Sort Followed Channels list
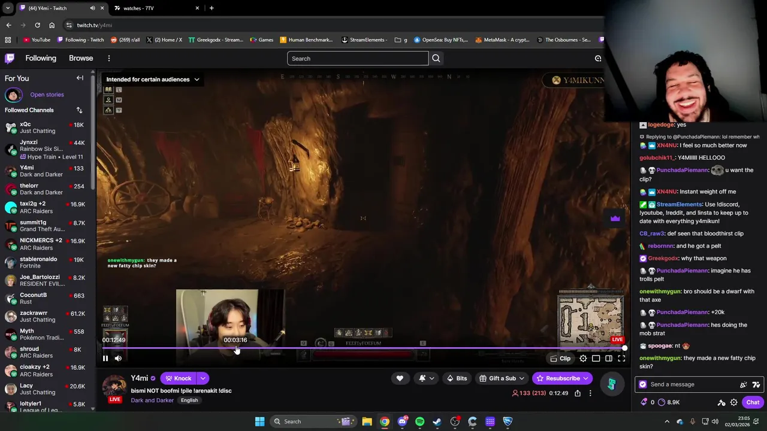The width and height of the screenshot is (767, 431). [x=79, y=110]
